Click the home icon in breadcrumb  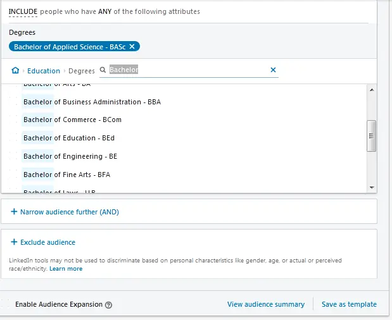(x=15, y=70)
